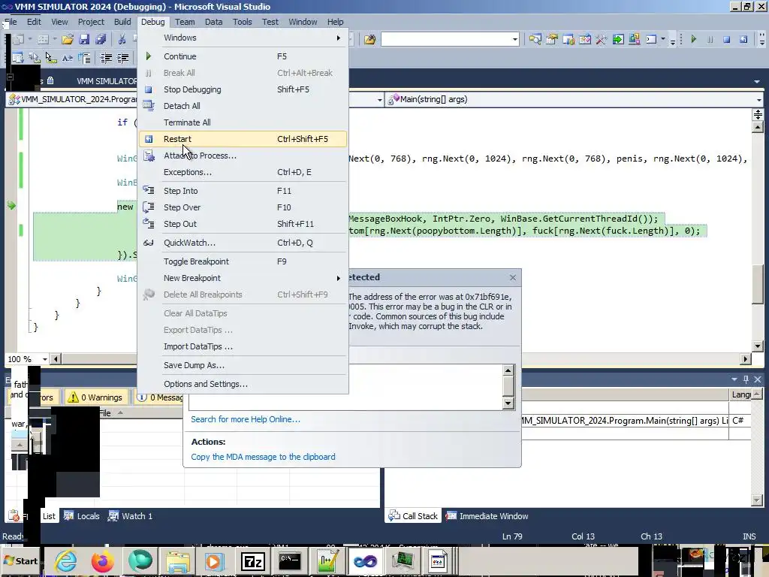Click the Increase Indent toolbar icon
The image size is (769, 577).
[x=122, y=59]
